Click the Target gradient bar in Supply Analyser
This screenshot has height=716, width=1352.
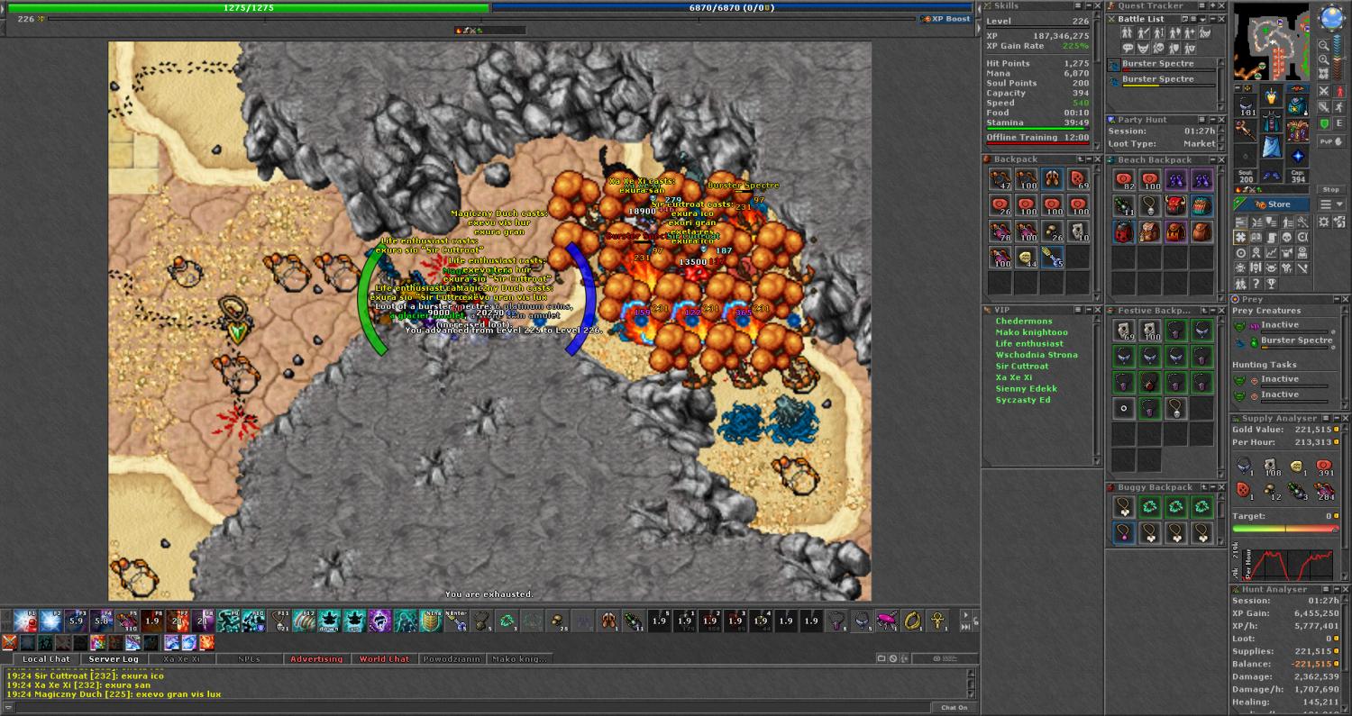point(1285,528)
